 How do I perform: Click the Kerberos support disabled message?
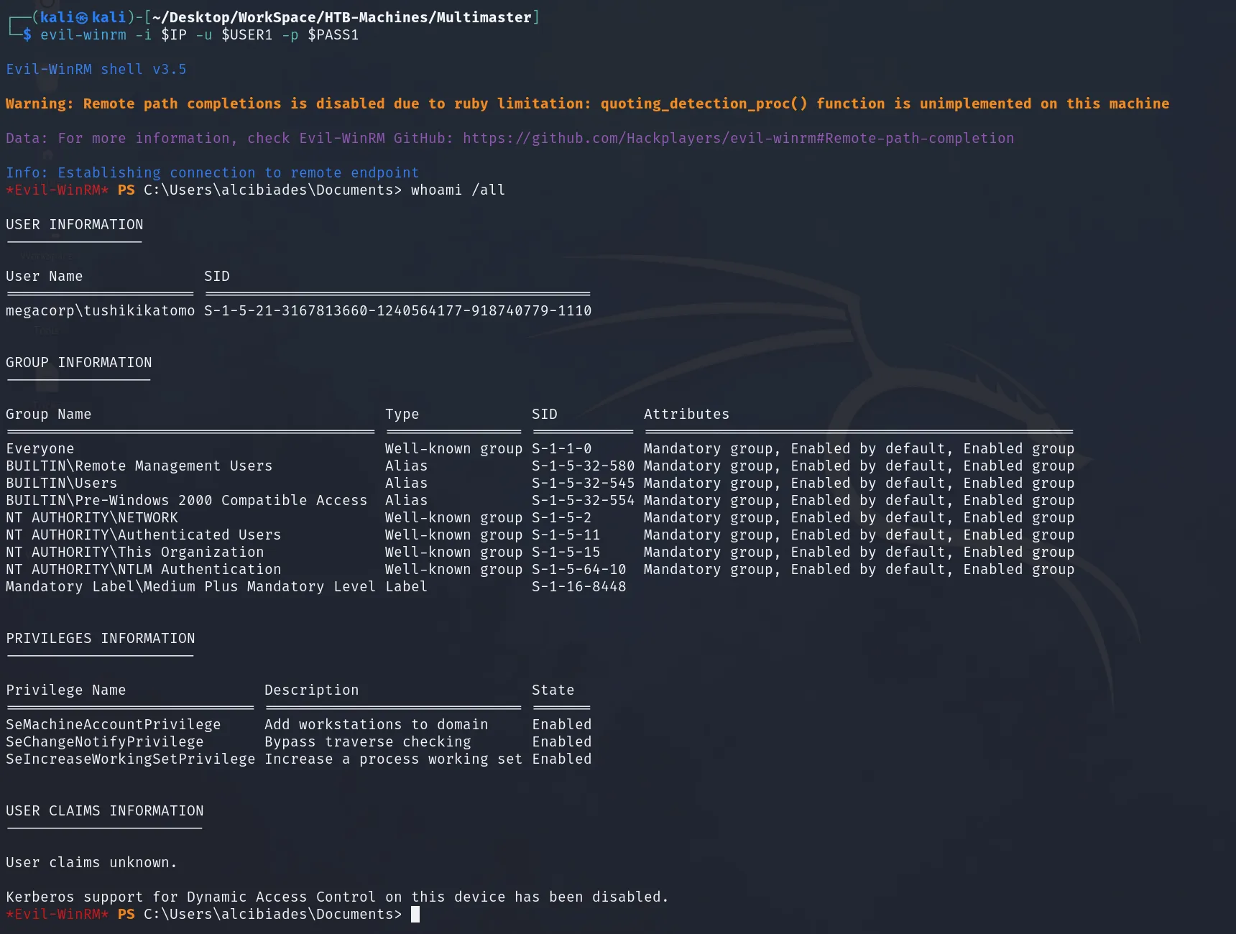tap(338, 897)
